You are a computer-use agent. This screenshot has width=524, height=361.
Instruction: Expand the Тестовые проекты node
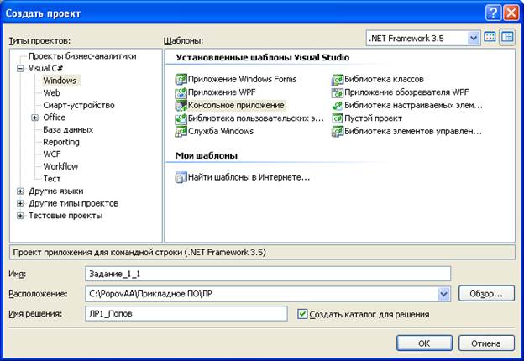20,216
